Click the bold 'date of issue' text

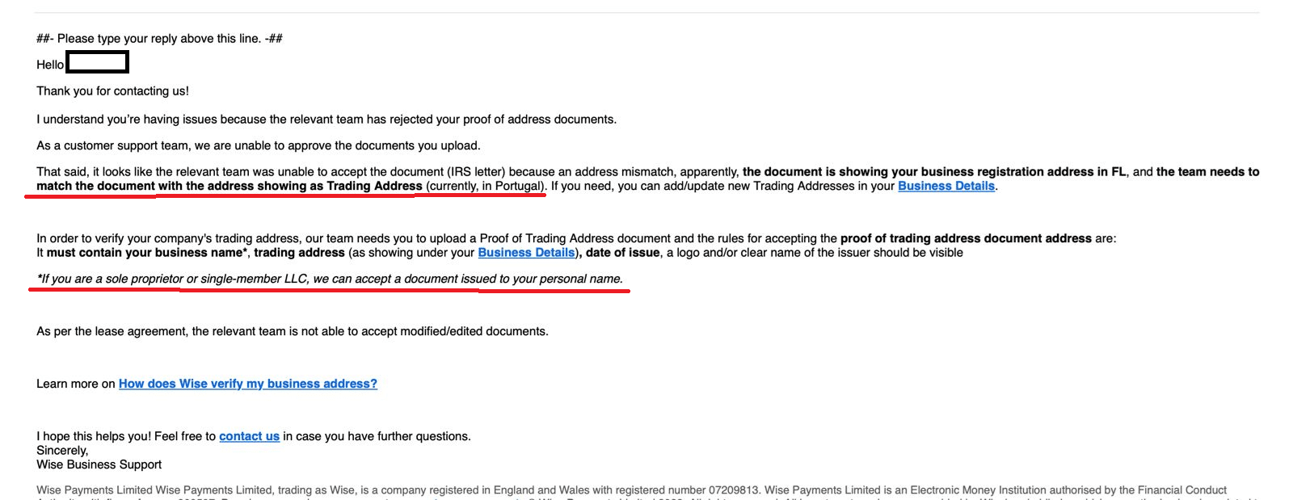pyautogui.click(x=622, y=253)
